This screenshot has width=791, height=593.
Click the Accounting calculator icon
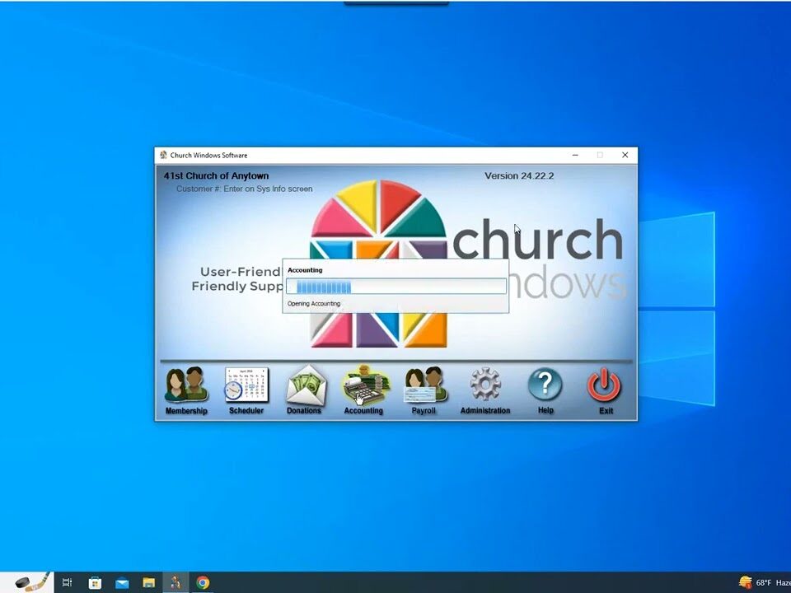[x=364, y=385]
